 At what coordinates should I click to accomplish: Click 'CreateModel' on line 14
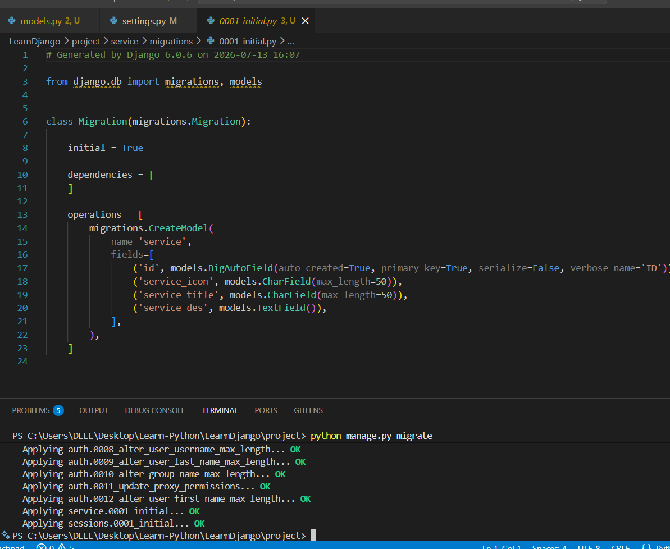coord(178,228)
